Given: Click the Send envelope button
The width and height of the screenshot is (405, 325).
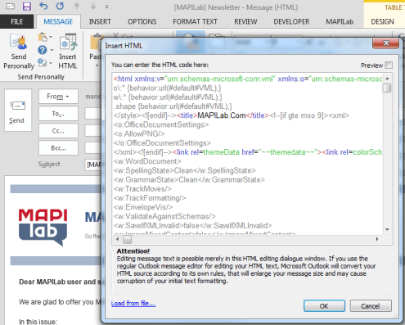Looking at the screenshot, I should coord(18,111).
